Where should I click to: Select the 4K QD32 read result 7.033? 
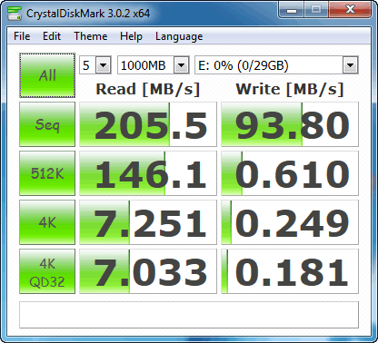pos(148,271)
